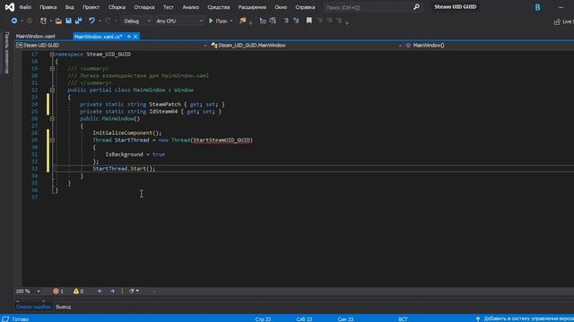Open the Средства menu
The image size is (574, 322).
[219, 7]
